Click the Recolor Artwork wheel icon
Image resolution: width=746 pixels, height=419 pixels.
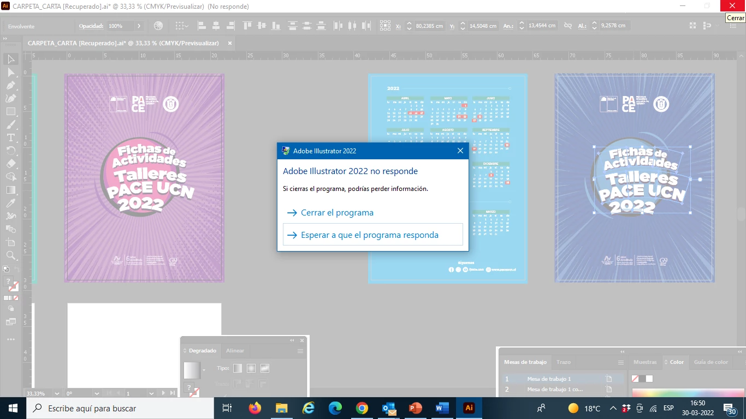click(x=158, y=26)
